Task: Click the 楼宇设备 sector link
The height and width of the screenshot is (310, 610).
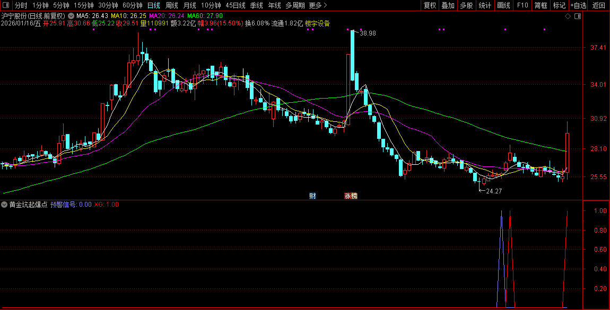Action: (x=317, y=24)
